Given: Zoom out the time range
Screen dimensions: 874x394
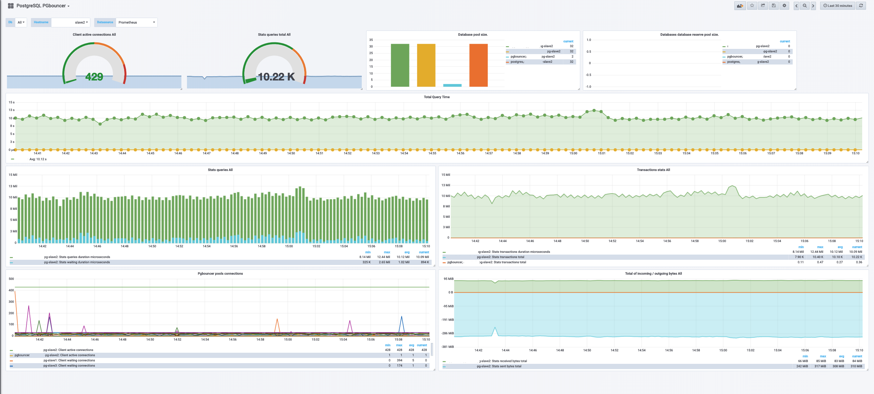Looking at the screenshot, I should pos(804,6).
